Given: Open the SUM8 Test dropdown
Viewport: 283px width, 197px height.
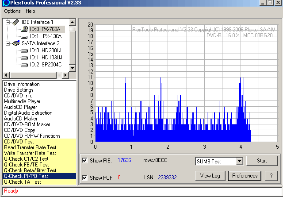Looking at the screenshot, I should (239, 162).
